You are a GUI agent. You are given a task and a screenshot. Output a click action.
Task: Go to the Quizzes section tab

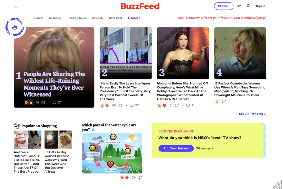[x=38, y=18]
